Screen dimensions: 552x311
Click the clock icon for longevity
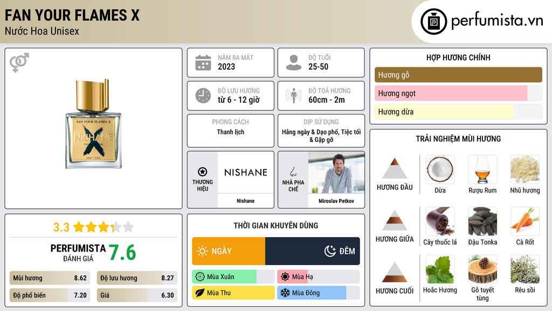[203, 96]
